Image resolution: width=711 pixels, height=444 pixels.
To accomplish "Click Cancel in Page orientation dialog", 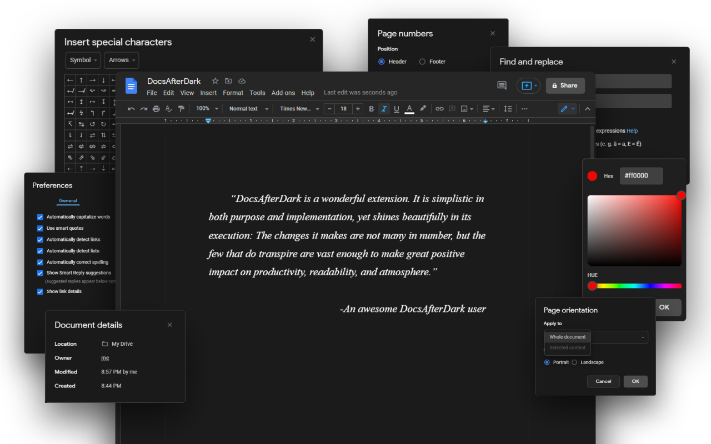I will (603, 381).
